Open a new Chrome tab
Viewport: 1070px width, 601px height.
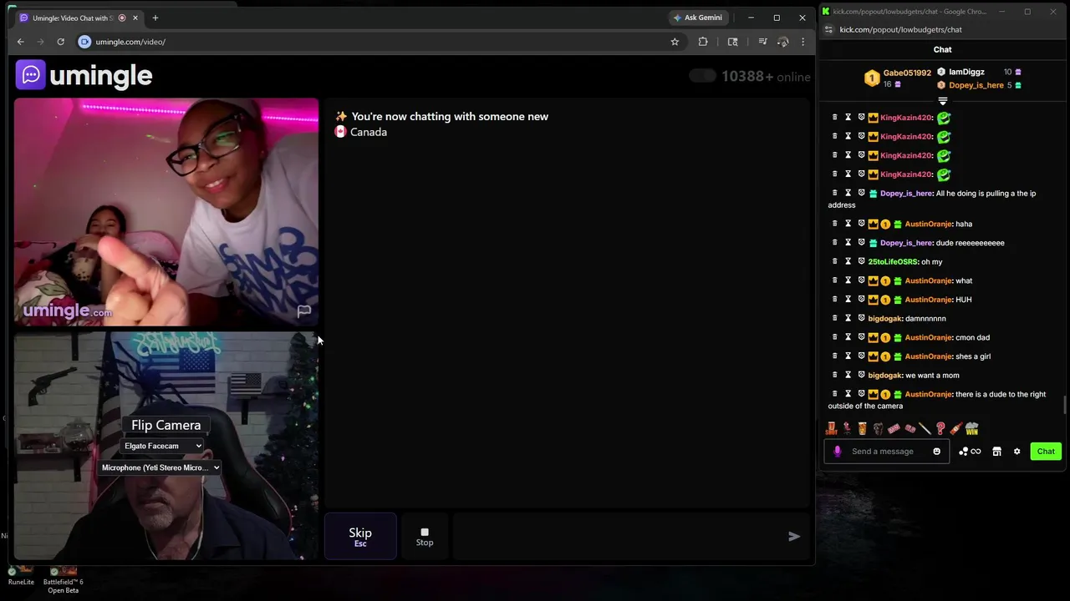(155, 18)
